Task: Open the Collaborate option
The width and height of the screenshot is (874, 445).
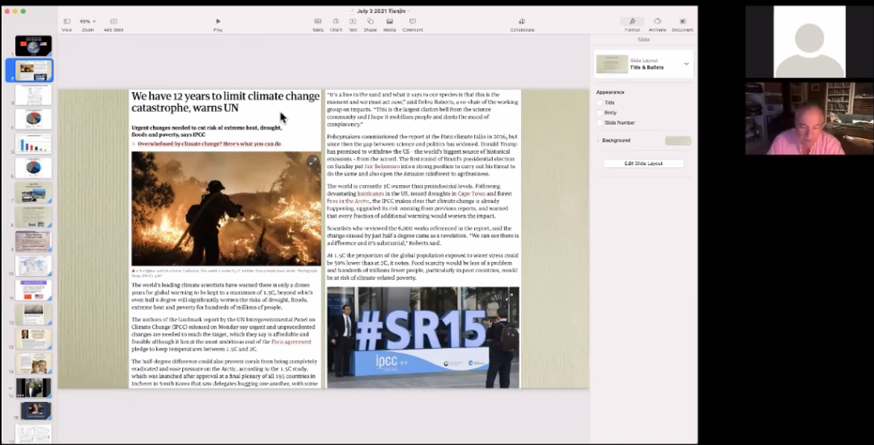Action: (x=522, y=22)
